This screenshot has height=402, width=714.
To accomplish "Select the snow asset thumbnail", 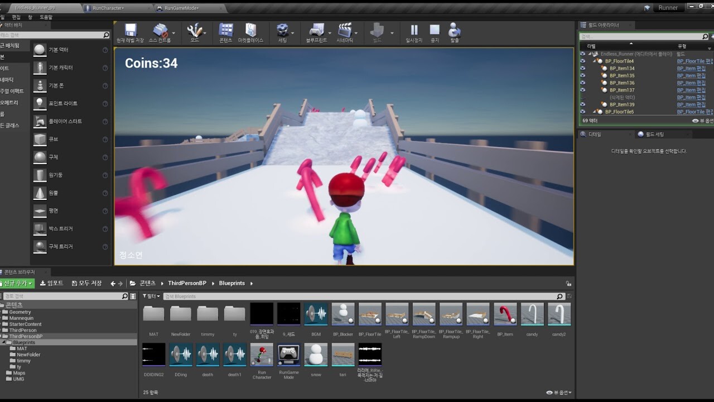I will tap(316, 355).
